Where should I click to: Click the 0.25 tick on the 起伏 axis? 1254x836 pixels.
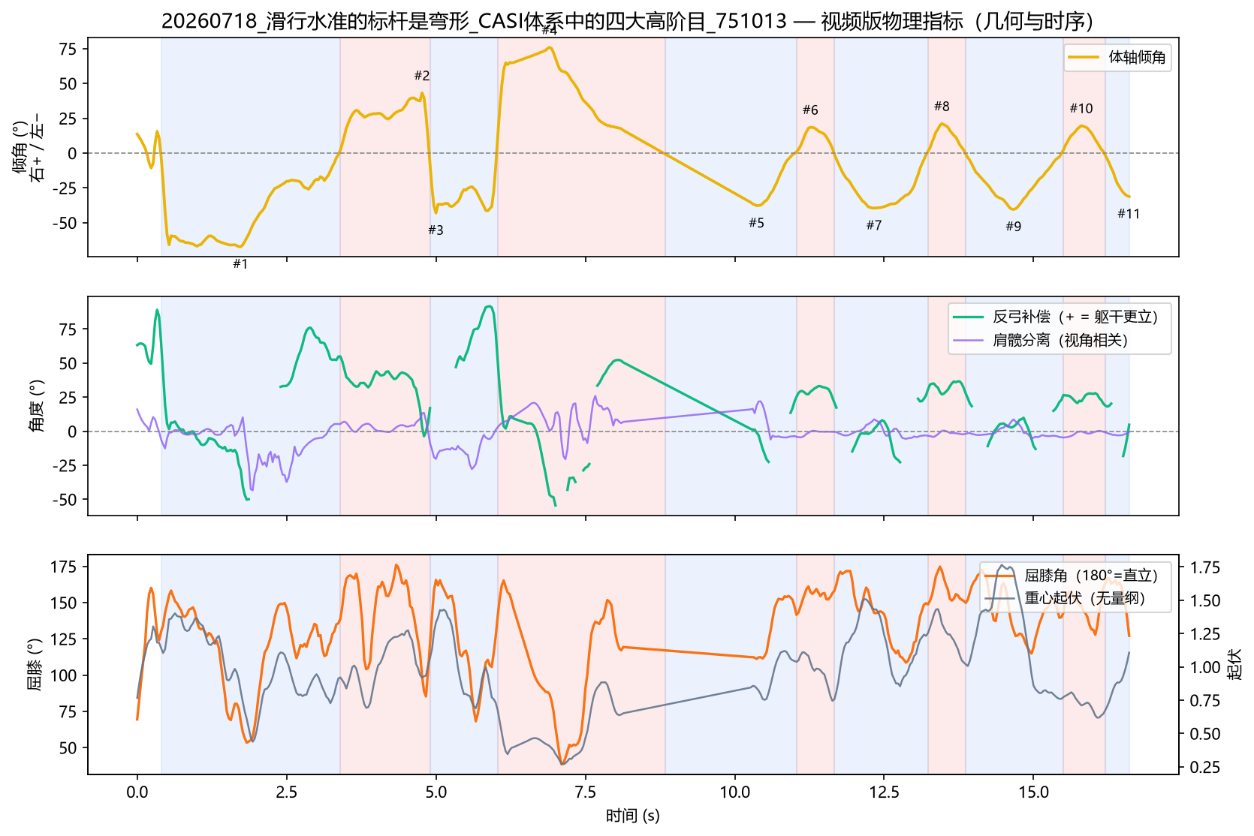(x=1205, y=767)
